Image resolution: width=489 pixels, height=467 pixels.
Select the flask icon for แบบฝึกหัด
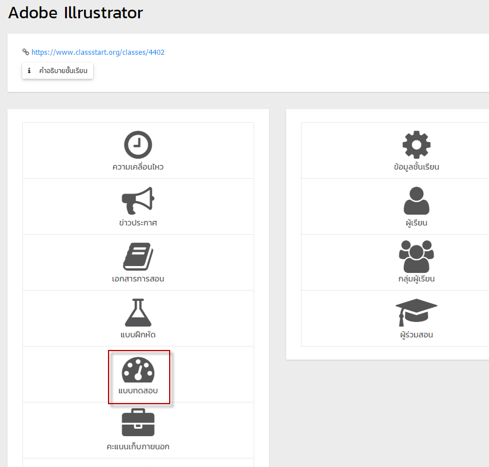[x=138, y=312]
